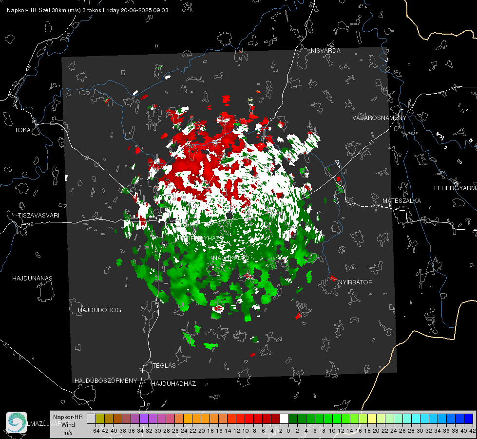Screen dimensions: 477x439
Task: Click the swirl logo icon beside the legend
Action: pos(17,422)
